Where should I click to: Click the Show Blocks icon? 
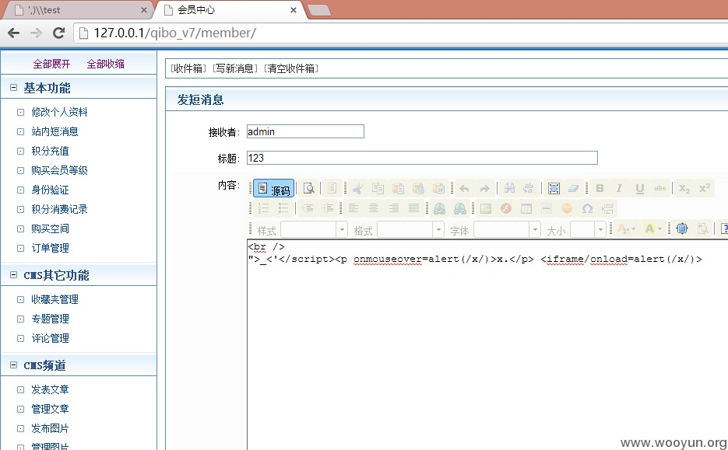pyautogui.click(x=702, y=228)
